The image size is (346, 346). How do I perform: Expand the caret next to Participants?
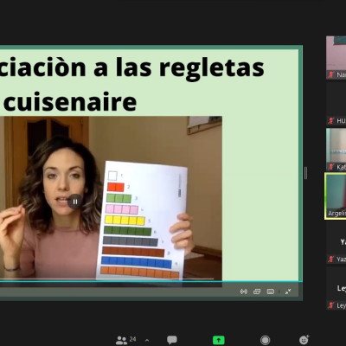[147, 340]
